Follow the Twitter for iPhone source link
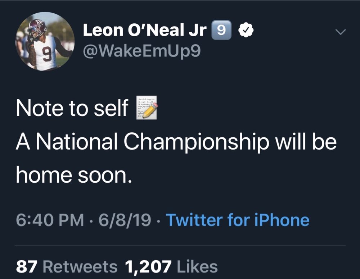360x279 pixels. point(237,220)
